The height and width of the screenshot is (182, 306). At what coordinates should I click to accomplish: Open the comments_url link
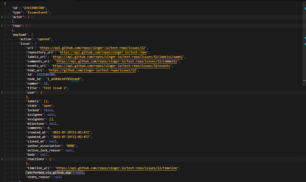point(117,61)
